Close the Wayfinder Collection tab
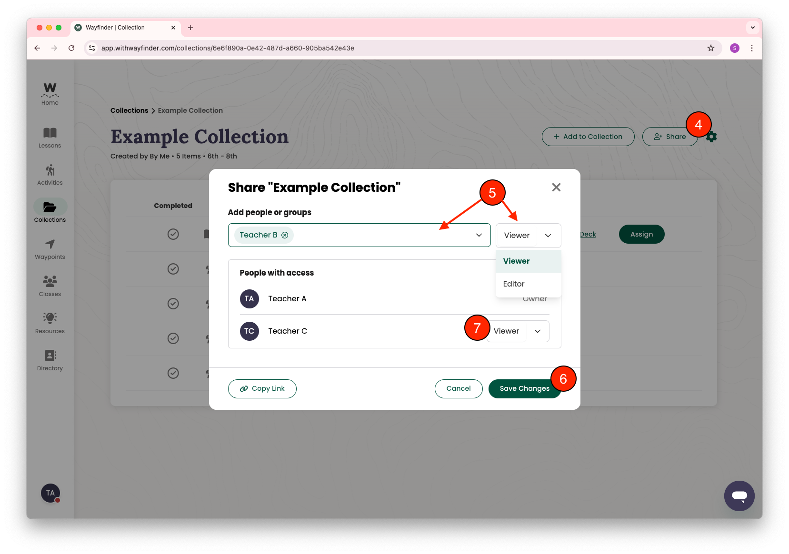The height and width of the screenshot is (554, 789). point(173,28)
